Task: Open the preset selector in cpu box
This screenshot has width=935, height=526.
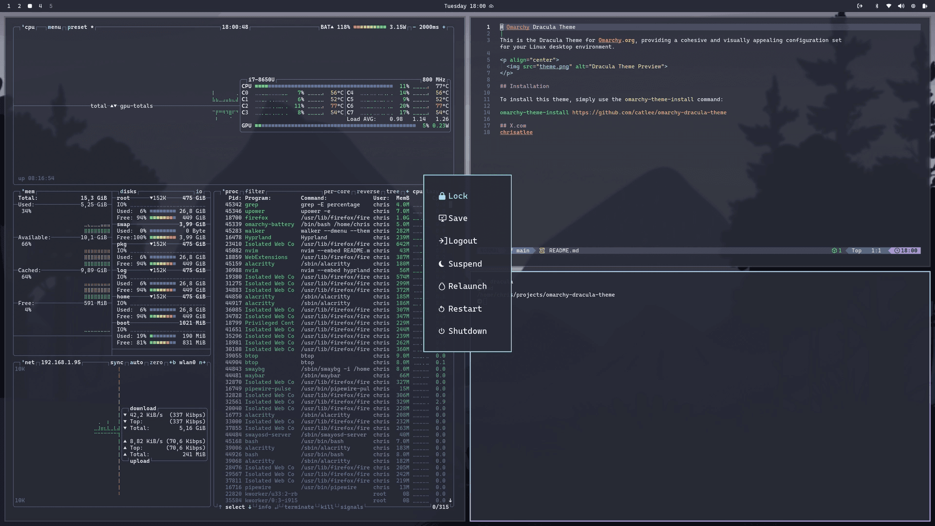Action: tap(77, 27)
